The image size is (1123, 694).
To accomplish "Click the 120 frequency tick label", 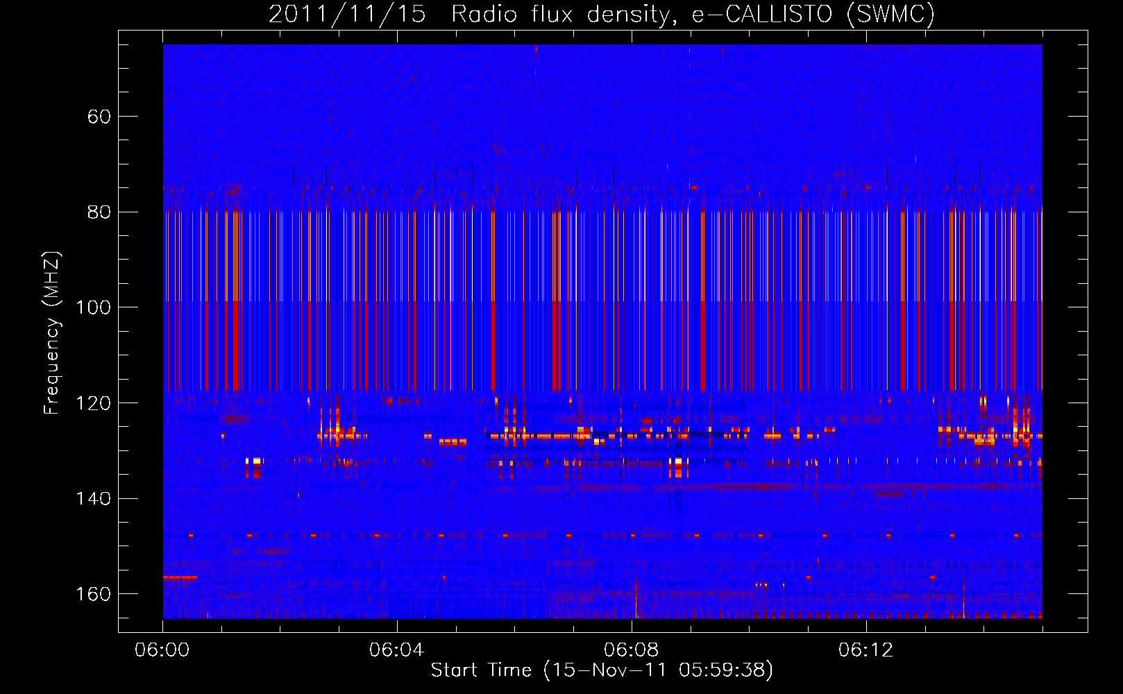I will pyautogui.click(x=93, y=403).
